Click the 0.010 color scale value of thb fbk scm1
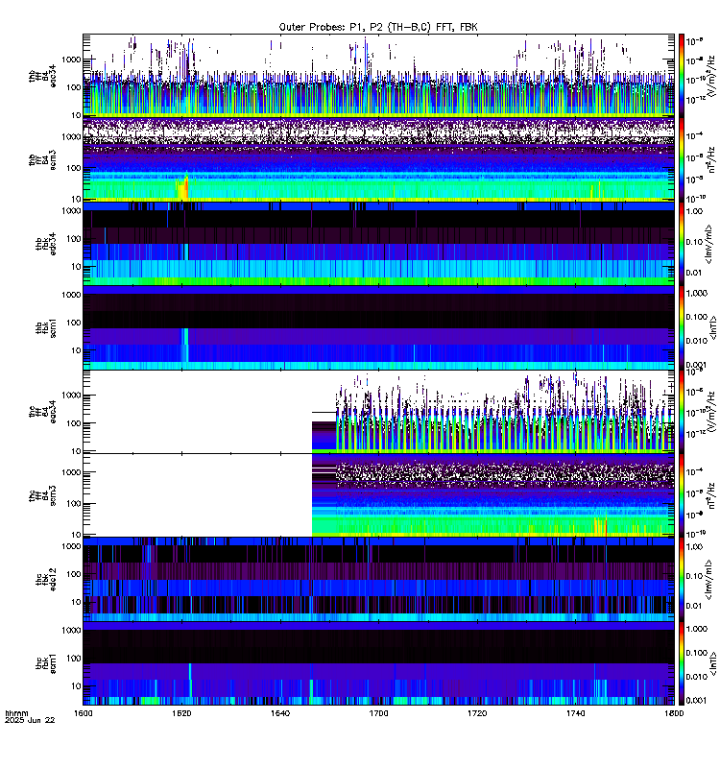The height and width of the screenshot is (768, 720). (x=697, y=341)
